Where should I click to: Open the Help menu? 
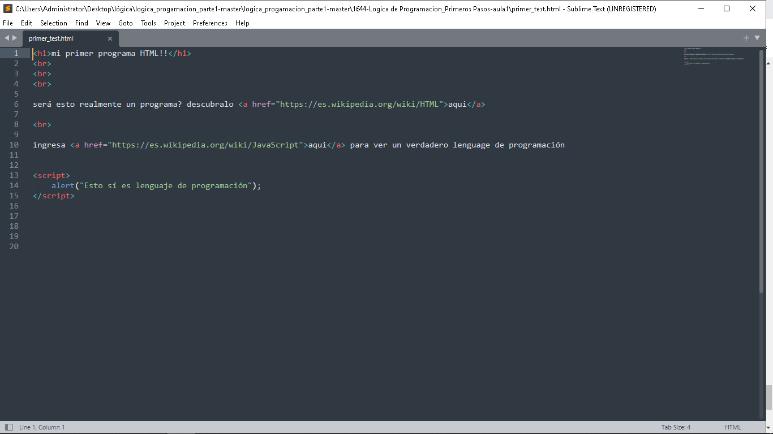click(242, 23)
